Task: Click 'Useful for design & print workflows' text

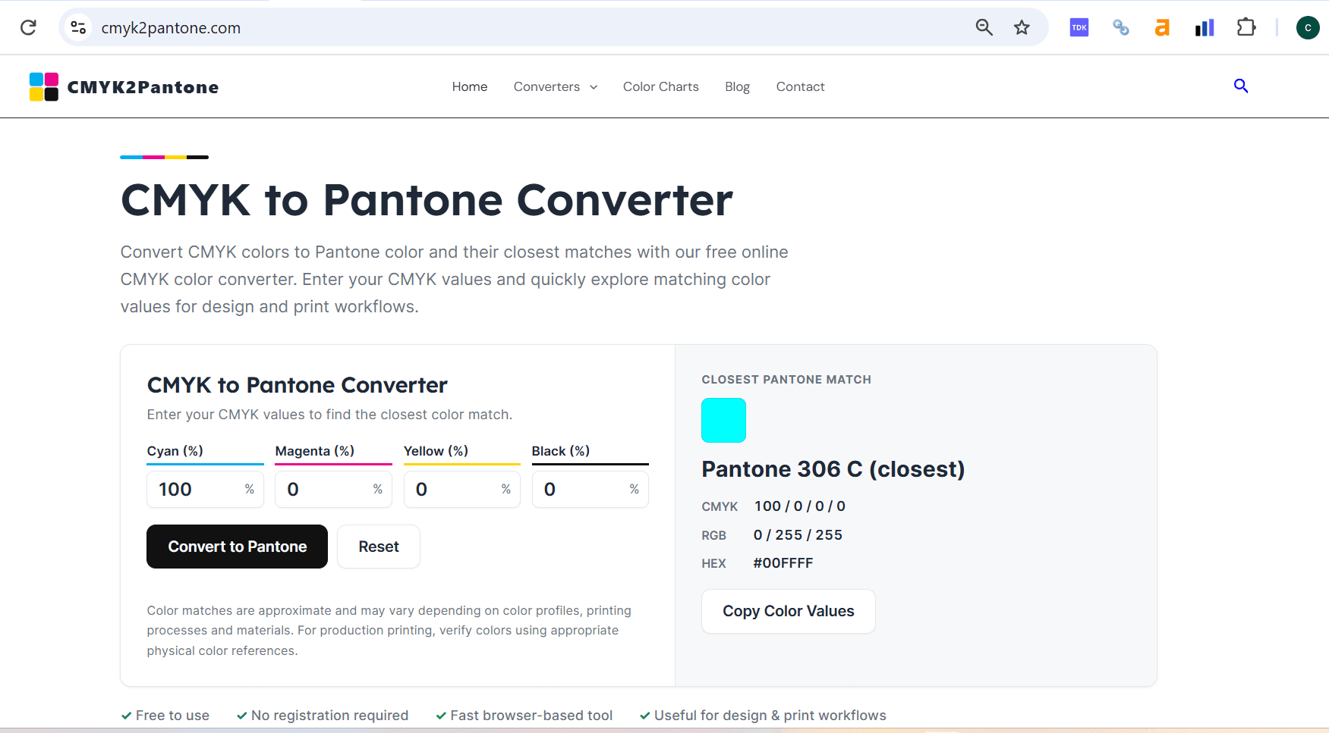Action: 763,716
